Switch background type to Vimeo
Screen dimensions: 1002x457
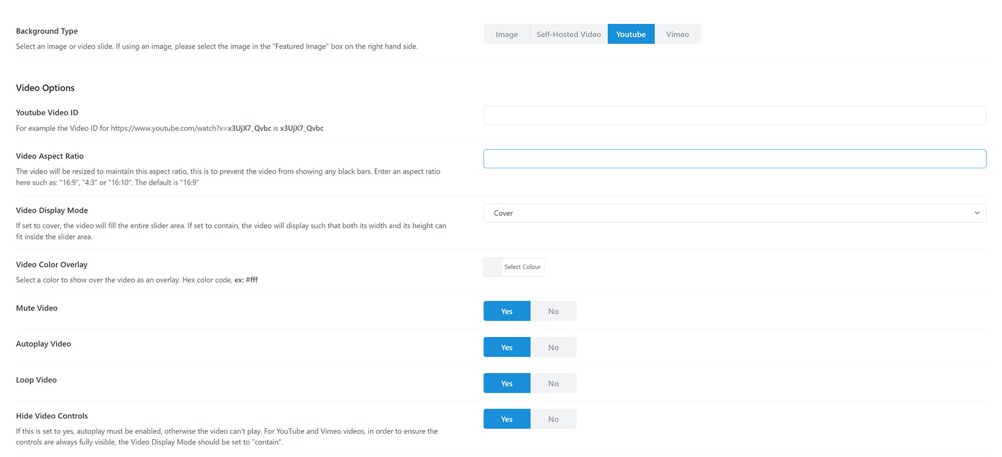[x=678, y=34]
